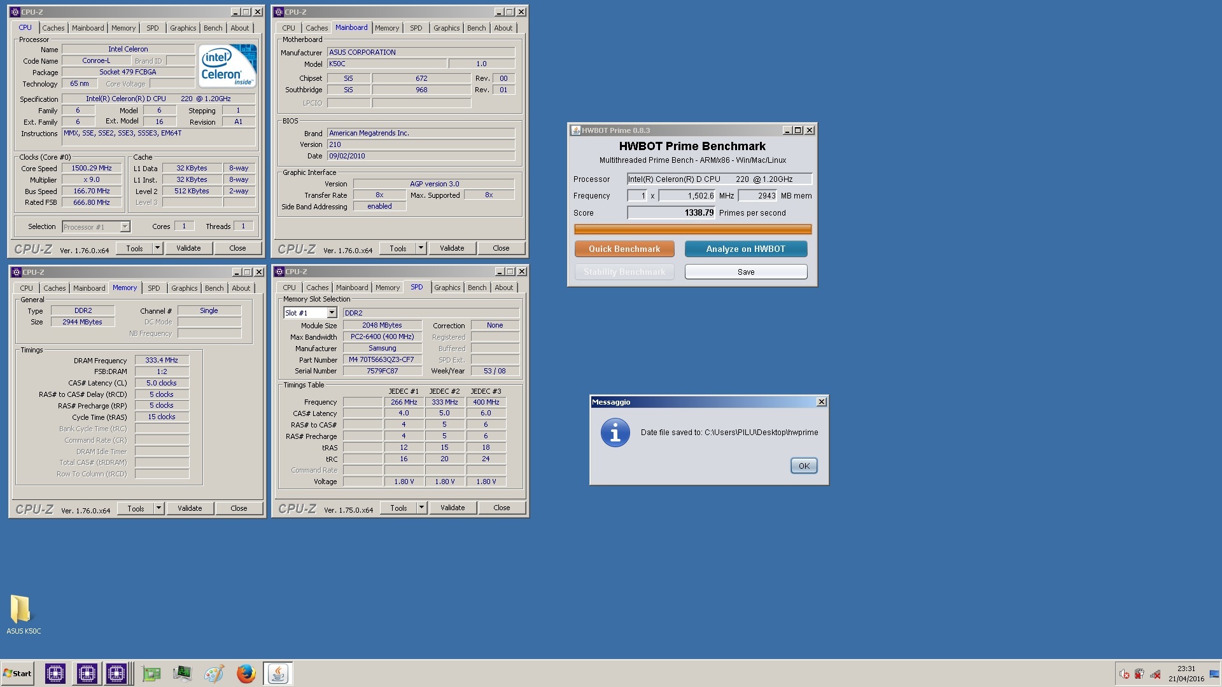Click the Rated FSB value 666.80 MHz
The height and width of the screenshot is (687, 1222).
(x=92, y=202)
